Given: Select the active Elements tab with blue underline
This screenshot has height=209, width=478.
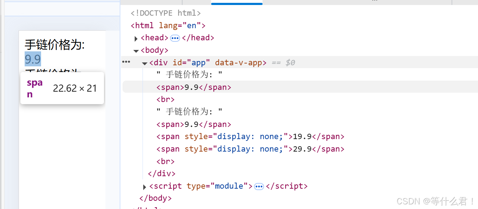Looking at the screenshot, I should [237, 2].
